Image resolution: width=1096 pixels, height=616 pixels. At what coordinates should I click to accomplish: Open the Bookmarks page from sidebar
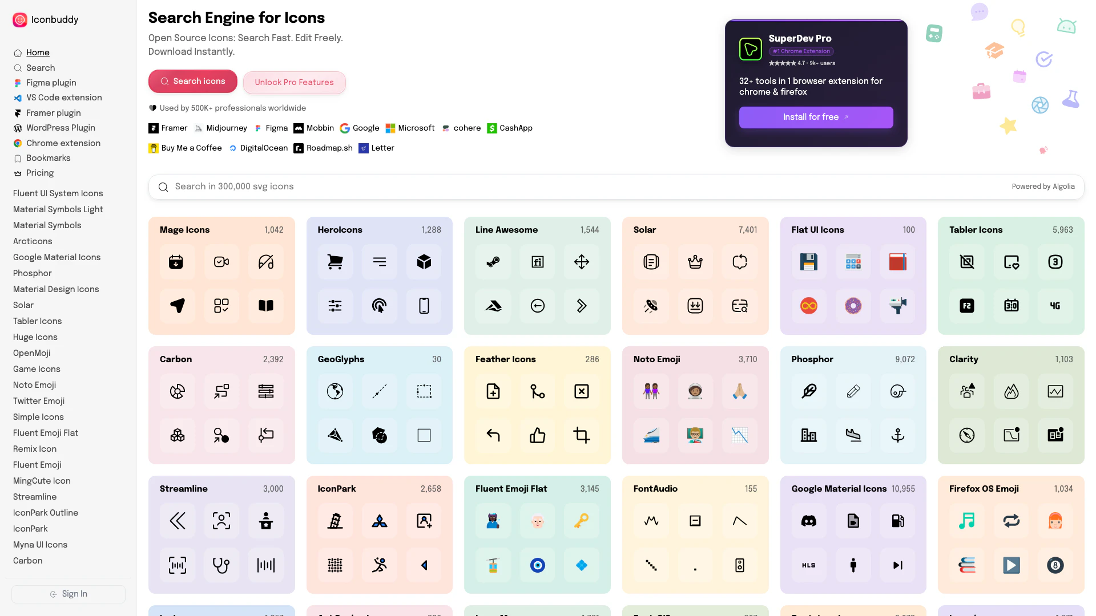(x=48, y=158)
